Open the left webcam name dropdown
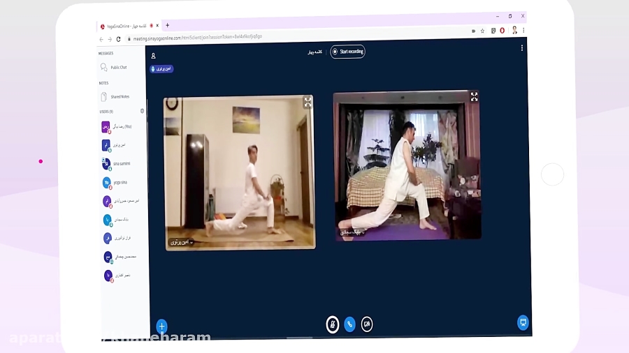Screen dimensions: 629x353 click(181, 243)
